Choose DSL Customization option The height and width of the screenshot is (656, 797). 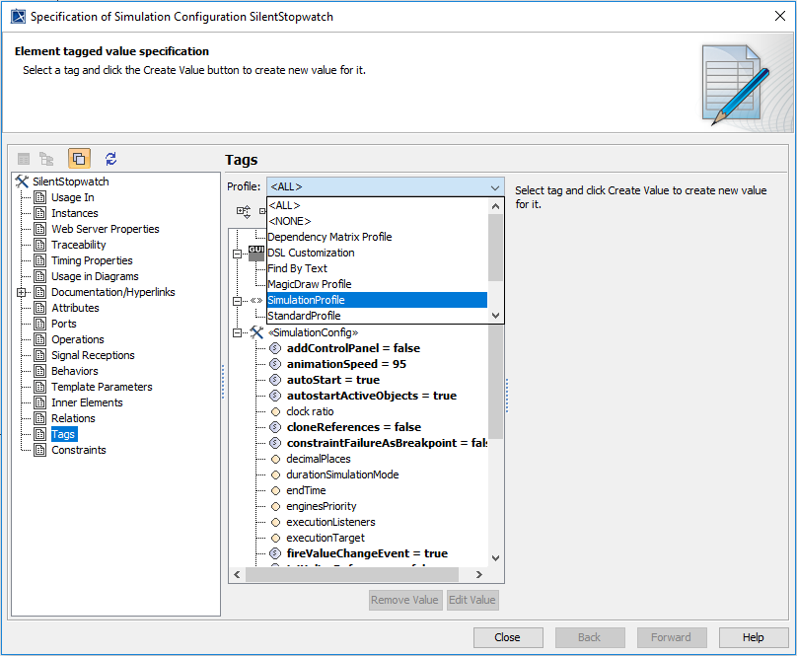coord(377,253)
